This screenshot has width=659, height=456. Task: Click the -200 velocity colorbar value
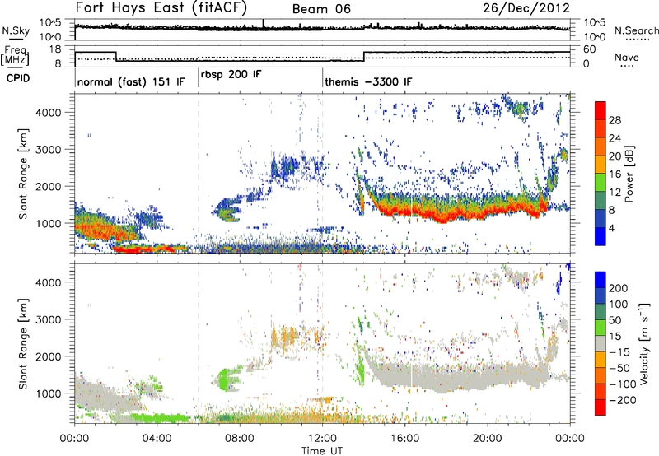coord(621,401)
